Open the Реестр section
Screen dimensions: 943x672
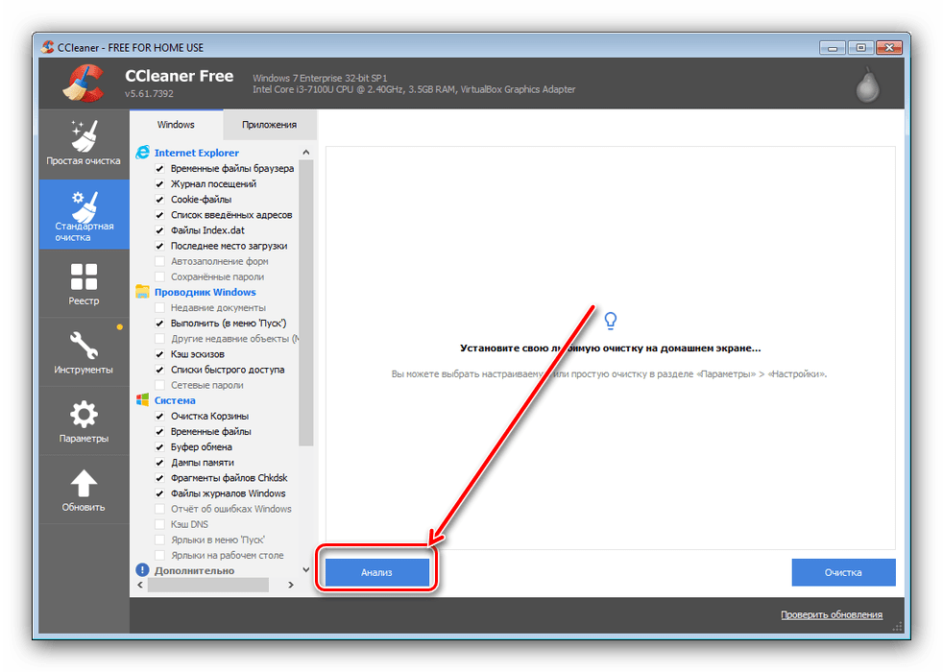click(x=84, y=284)
